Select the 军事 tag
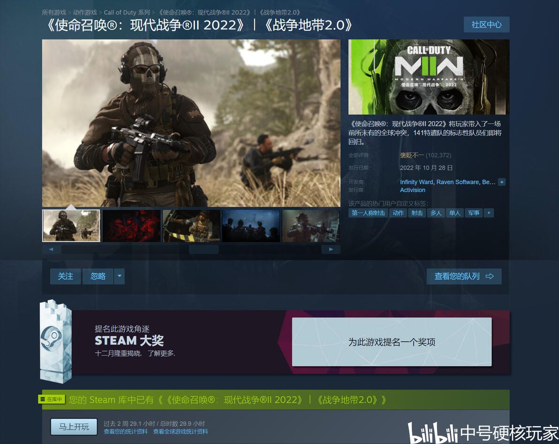 tap(474, 213)
